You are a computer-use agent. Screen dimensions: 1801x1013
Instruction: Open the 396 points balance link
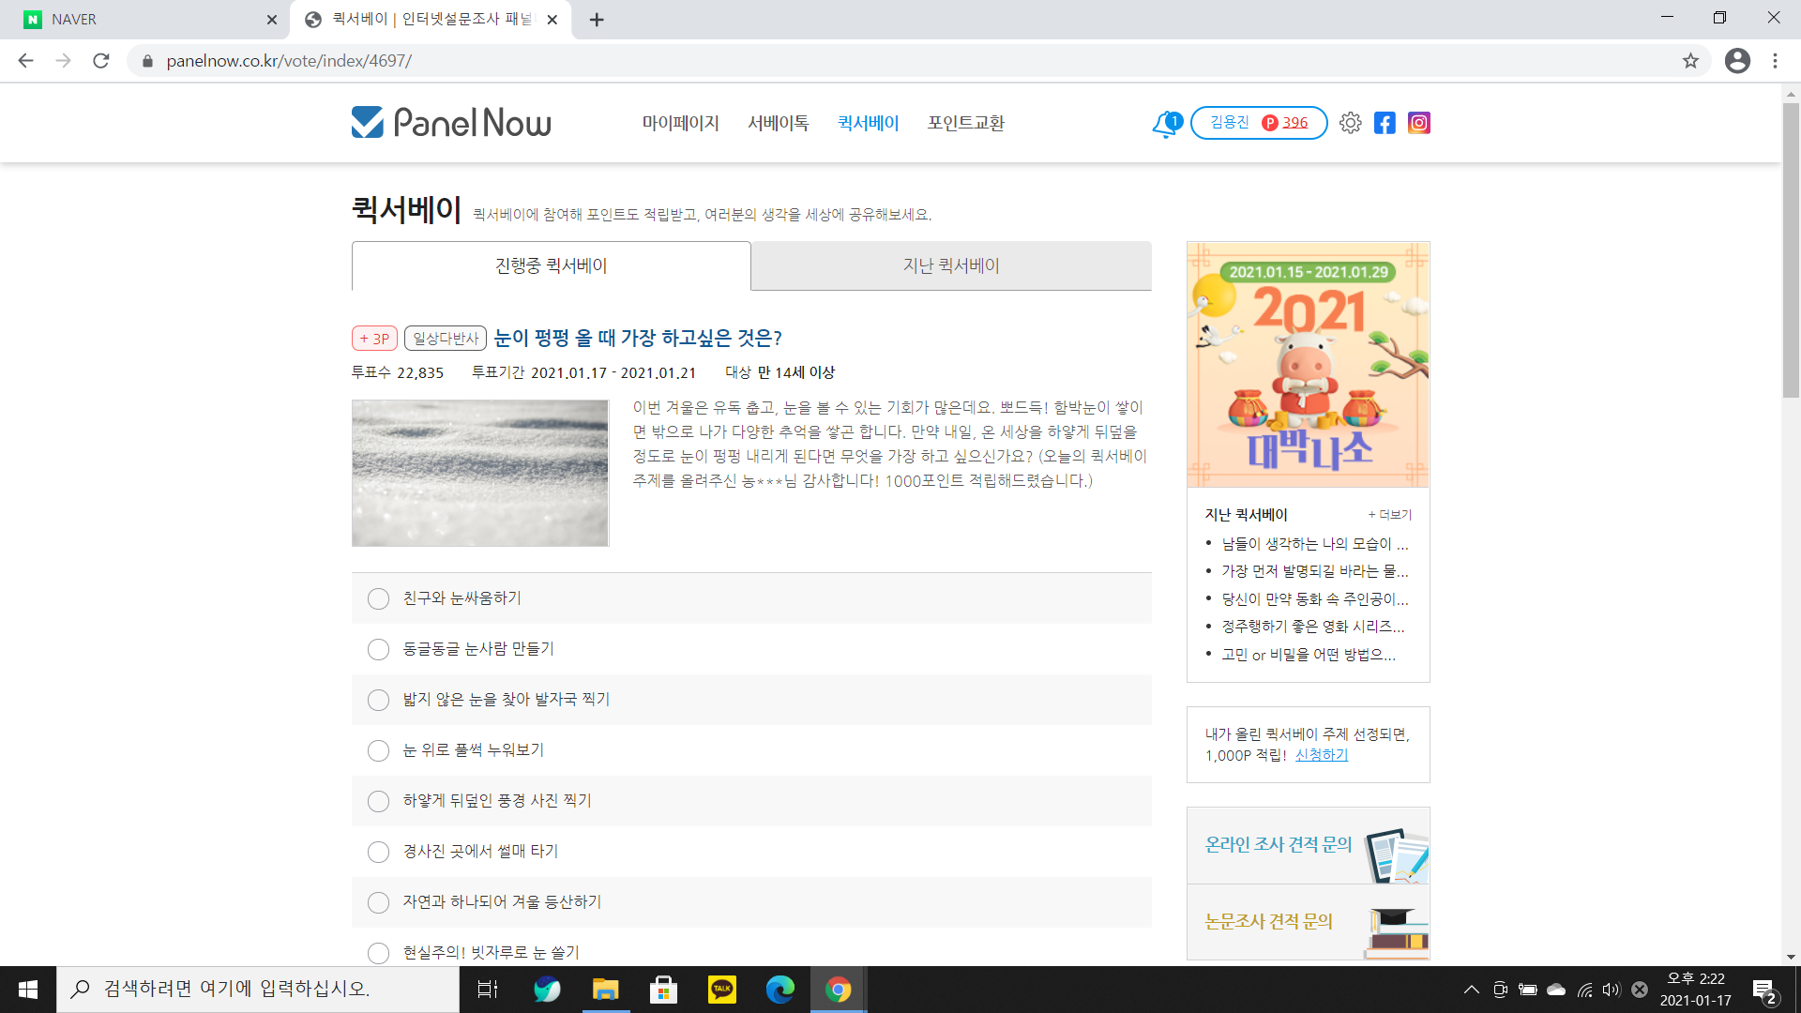pyautogui.click(x=1294, y=123)
